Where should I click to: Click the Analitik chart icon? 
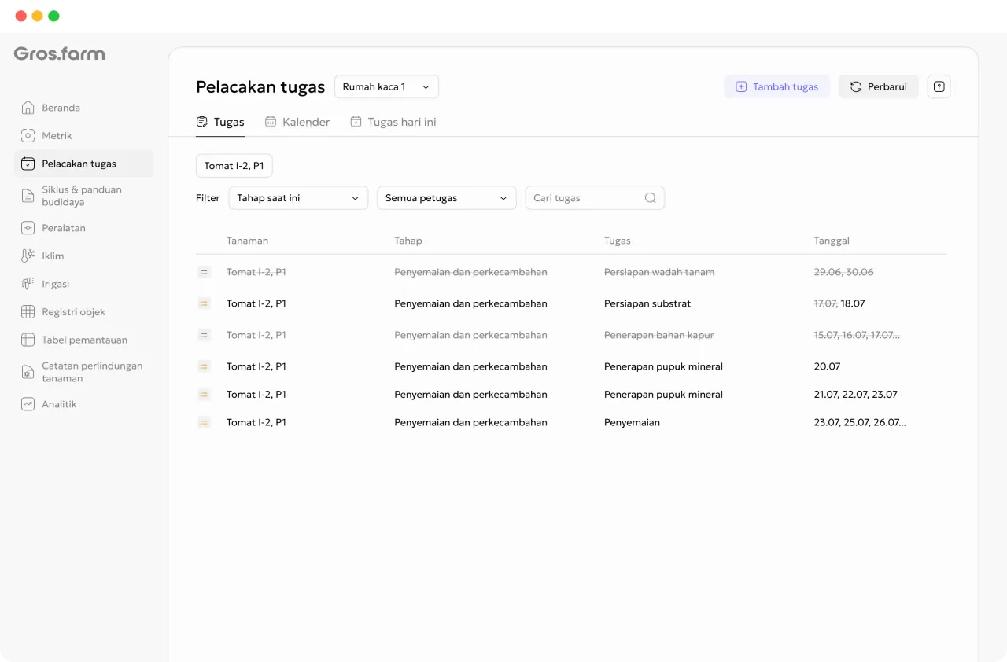point(28,404)
